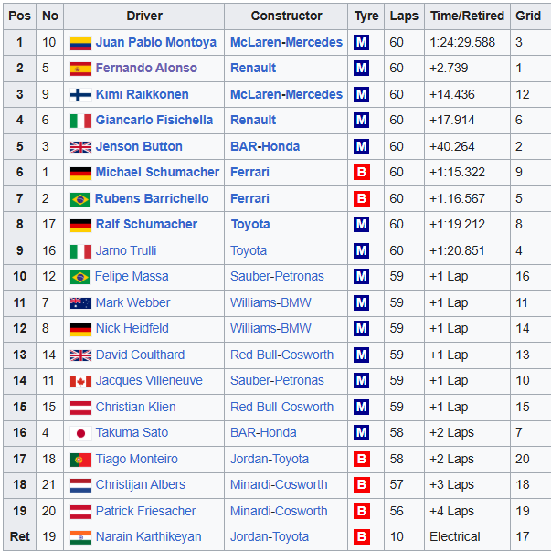The width and height of the screenshot is (551, 551).
Task: Open the Fernando Alonso driver link
Action: point(146,68)
